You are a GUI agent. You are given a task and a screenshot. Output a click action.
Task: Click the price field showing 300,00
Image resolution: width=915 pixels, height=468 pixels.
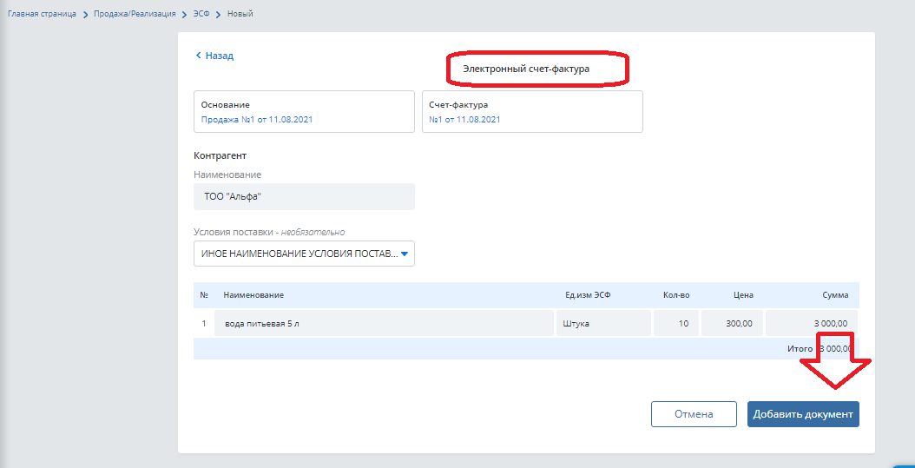(x=732, y=324)
